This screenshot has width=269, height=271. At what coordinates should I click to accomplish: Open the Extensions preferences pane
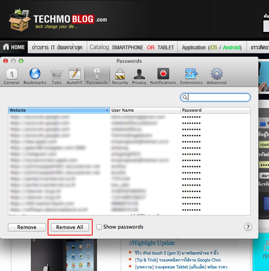191,76
